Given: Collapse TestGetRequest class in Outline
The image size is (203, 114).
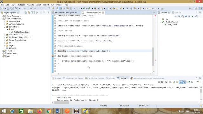Looking at the screenshot, I should (x=160, y=22).
